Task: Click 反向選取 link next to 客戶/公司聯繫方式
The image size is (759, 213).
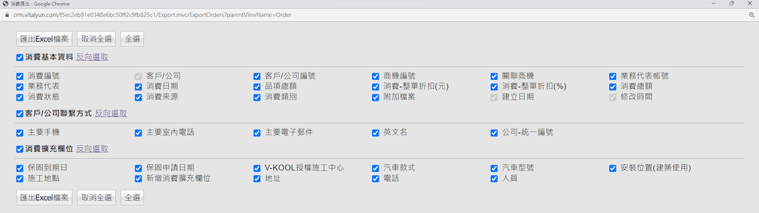Action: click(x=110, y=113)
